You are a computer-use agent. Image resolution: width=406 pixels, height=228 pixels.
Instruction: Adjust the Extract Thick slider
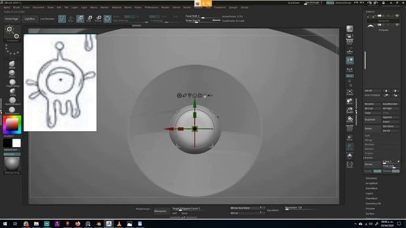point(391,166)
